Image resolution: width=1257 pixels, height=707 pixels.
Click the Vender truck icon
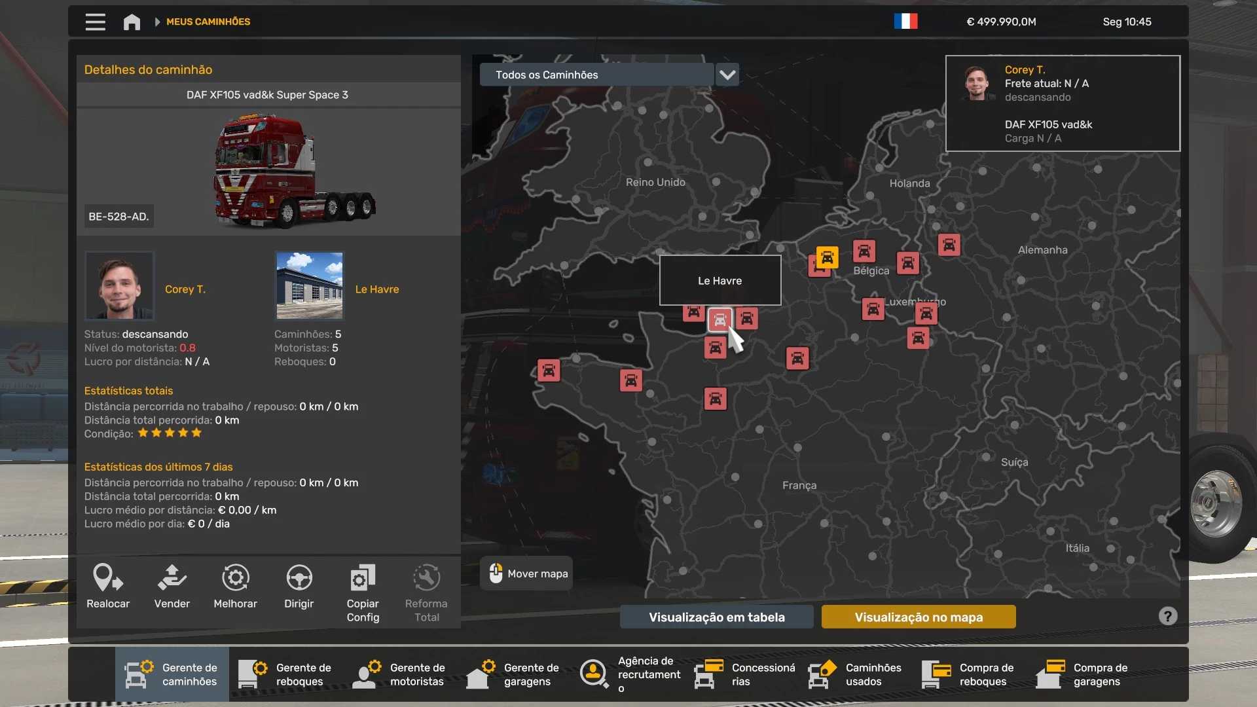pos(172,579)
